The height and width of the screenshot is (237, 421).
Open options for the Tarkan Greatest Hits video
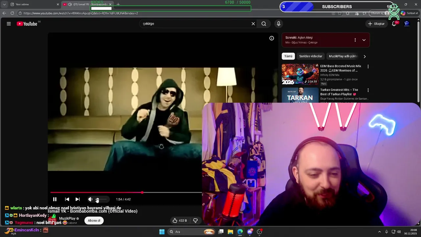click(368, 90)
